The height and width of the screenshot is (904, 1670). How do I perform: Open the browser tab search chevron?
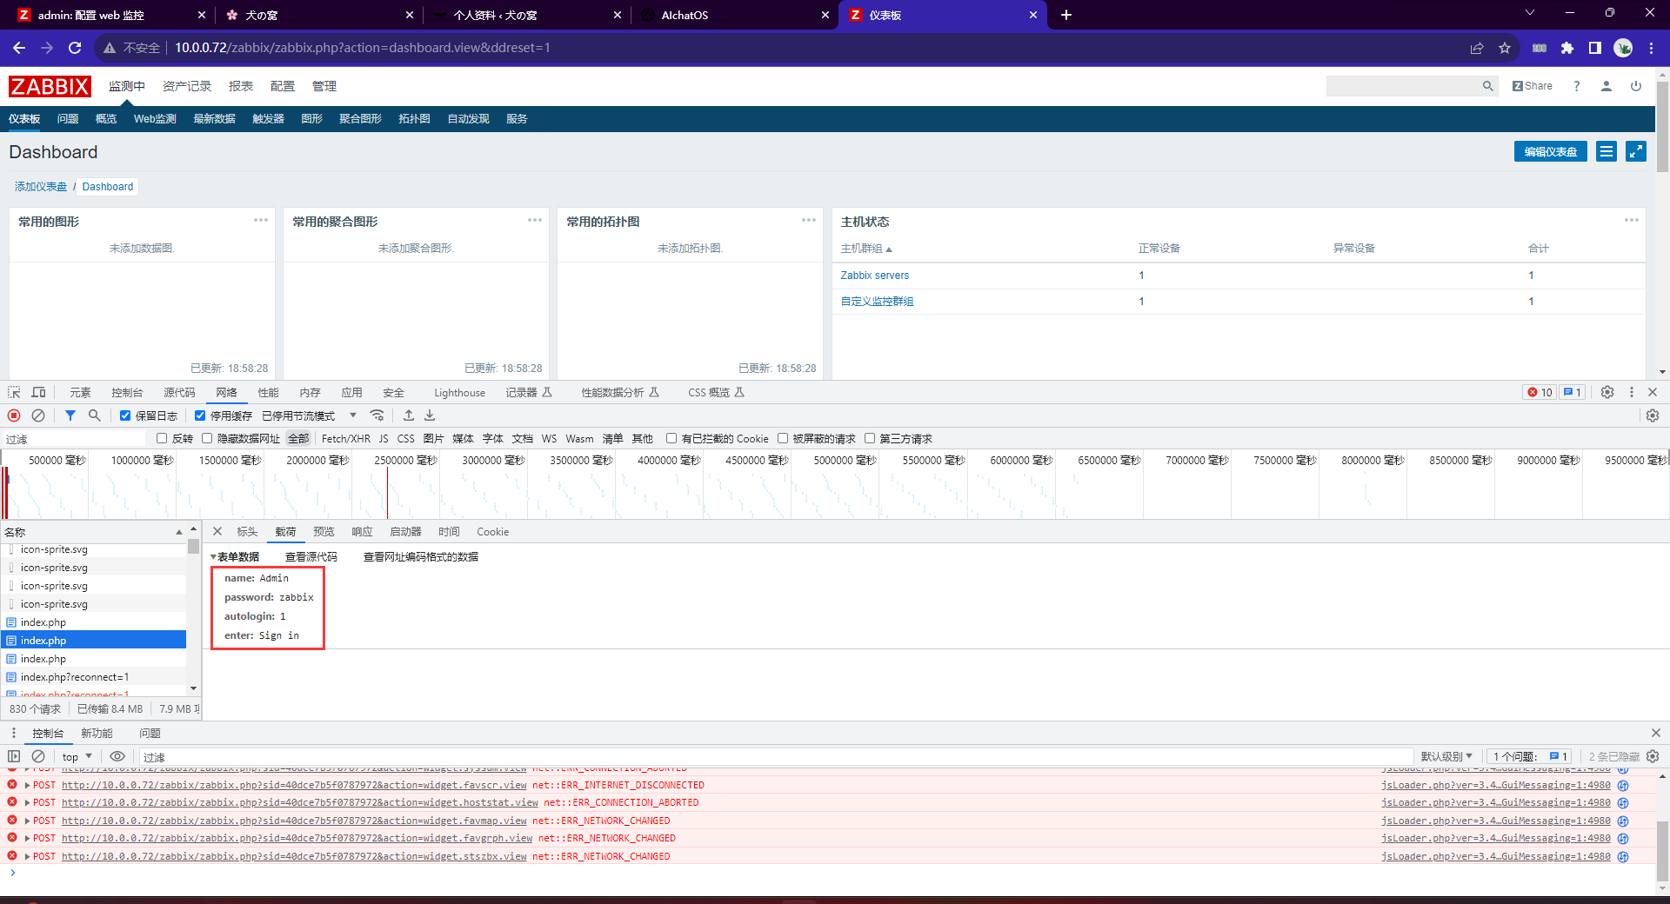pos(1530,13)
